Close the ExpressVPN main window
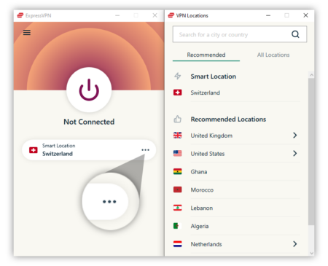The width and height of the screenshot is (328, 266). (155, 15)
